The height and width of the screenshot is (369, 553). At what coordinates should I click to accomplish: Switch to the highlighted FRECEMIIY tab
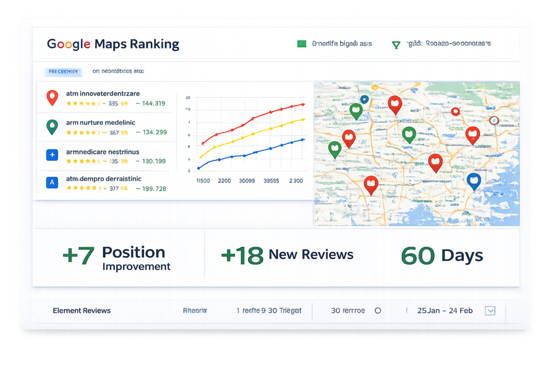pyautogui.click(x=64, y=71)
